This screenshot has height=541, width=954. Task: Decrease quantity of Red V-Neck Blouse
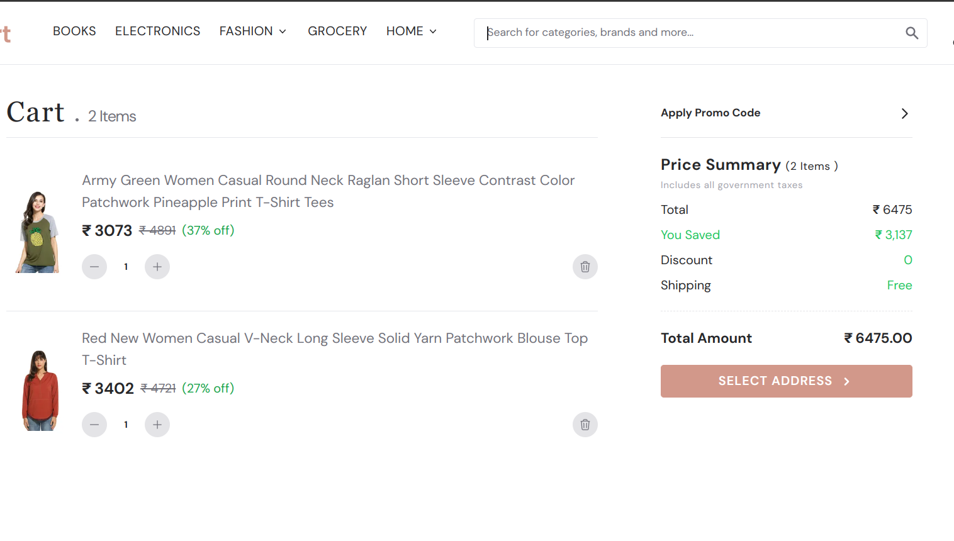tap(94, 425)
